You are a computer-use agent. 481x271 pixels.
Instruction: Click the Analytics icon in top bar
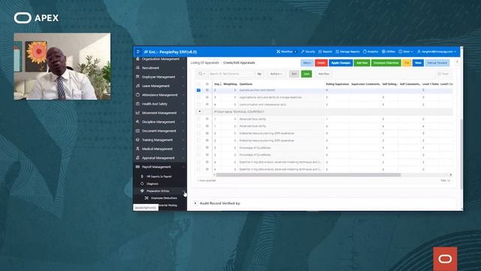[x=365, y=52]
